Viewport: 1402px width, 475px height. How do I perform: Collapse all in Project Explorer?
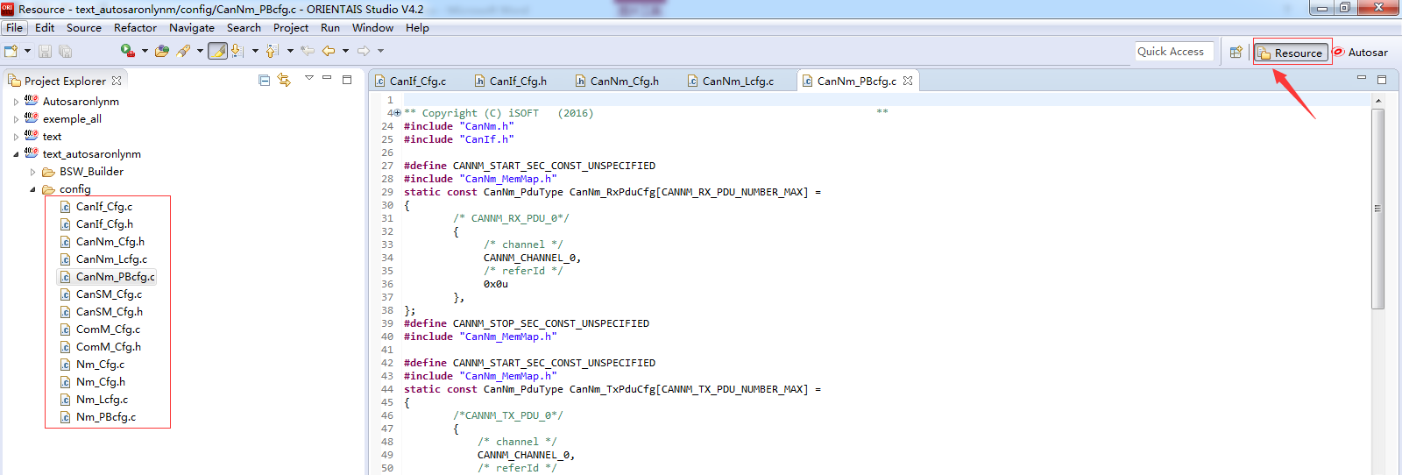(x=265, y=81)
